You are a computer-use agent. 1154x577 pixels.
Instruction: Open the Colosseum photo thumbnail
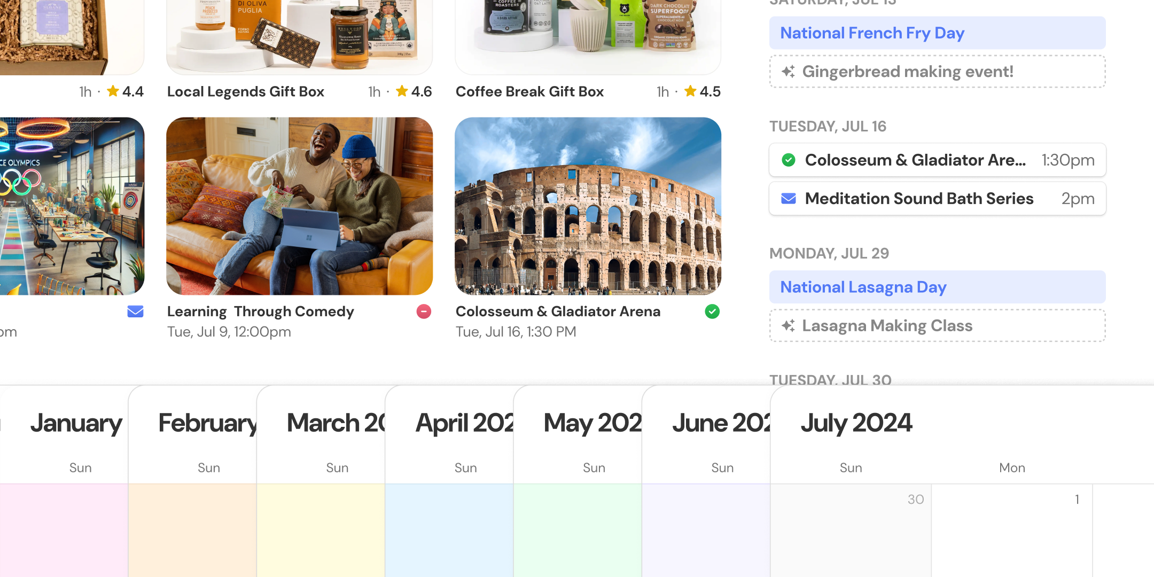588,206
